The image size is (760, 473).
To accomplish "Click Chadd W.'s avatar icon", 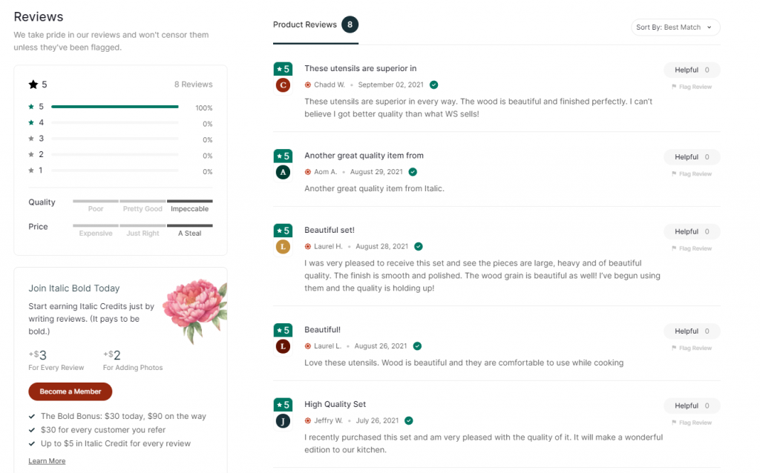I will point(282,85).
